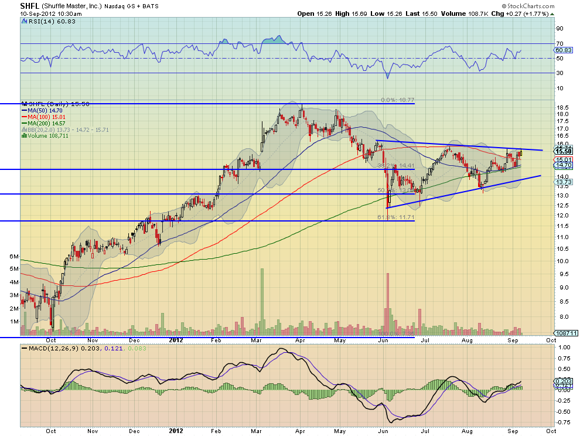Click the 60.83 RSI value tag
580x436 pixels.
point(564,50)
